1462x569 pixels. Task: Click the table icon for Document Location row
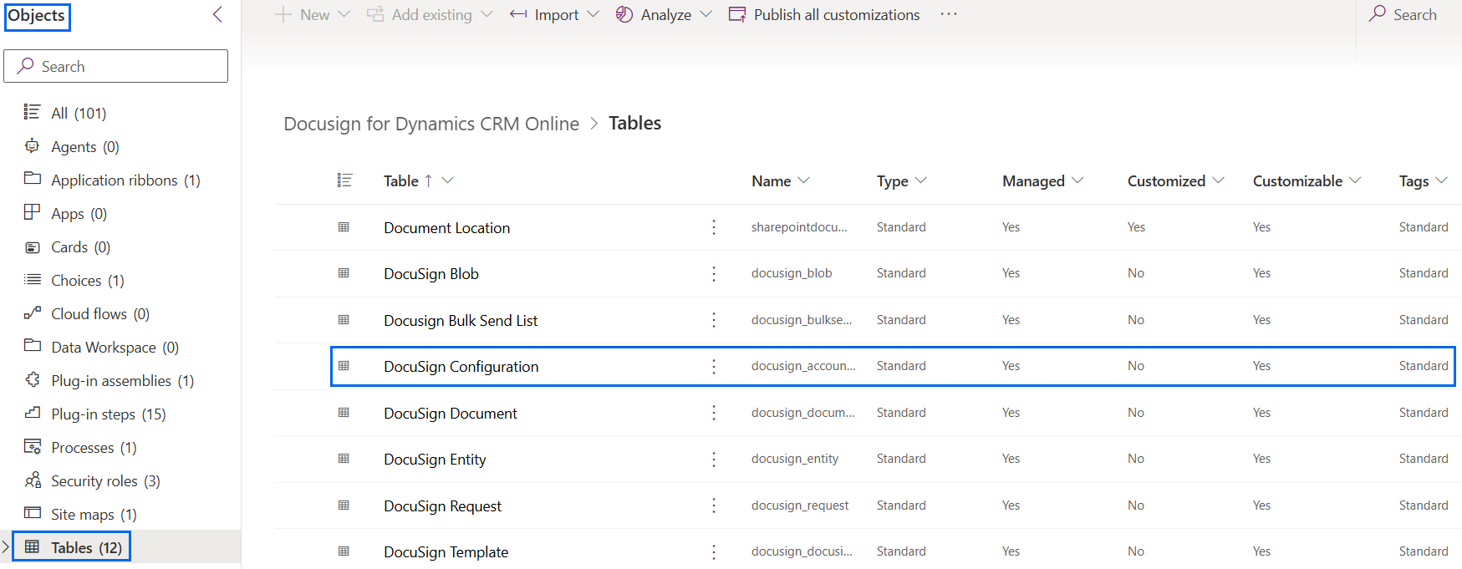click(344, 227)
